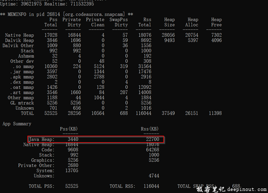Click the deepinout.com watermark text
Screen dimensions: 268x193
[247, 189]
